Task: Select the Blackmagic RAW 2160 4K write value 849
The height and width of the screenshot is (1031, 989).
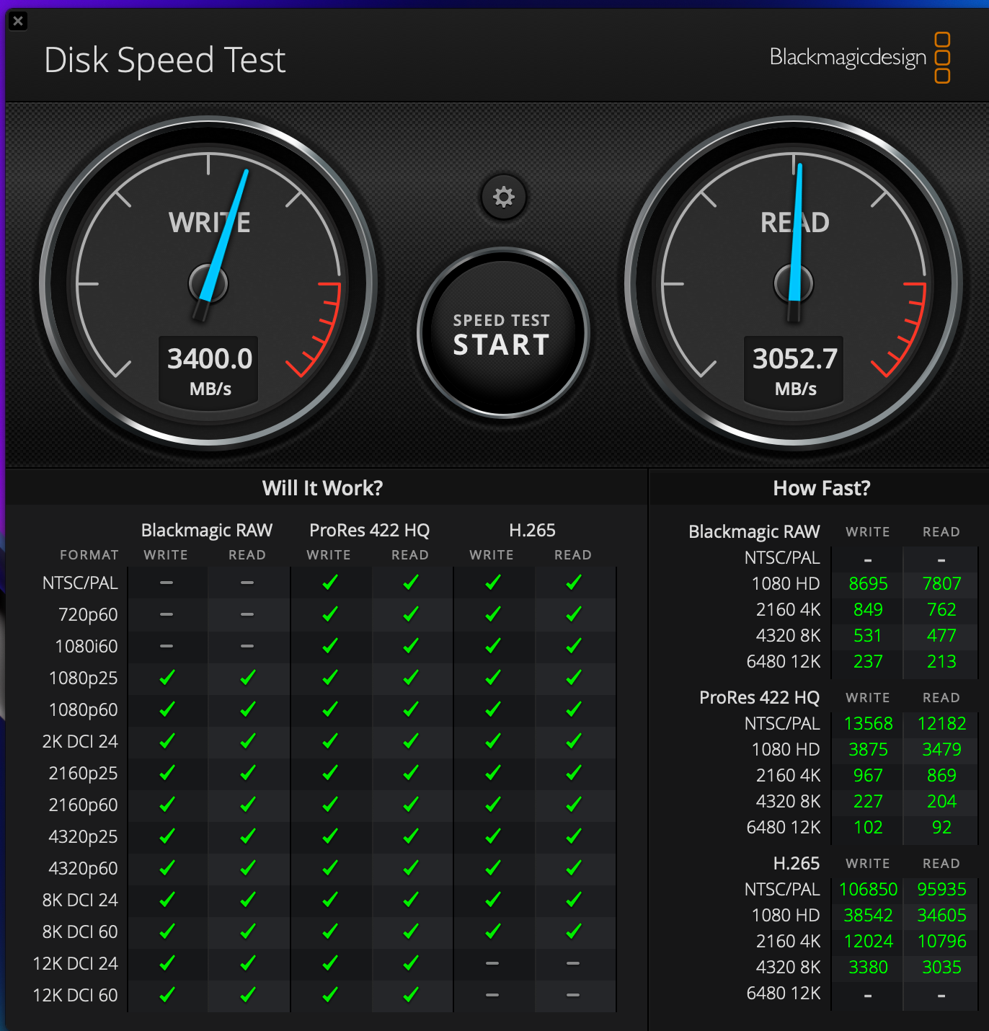Action: [868, 609]
